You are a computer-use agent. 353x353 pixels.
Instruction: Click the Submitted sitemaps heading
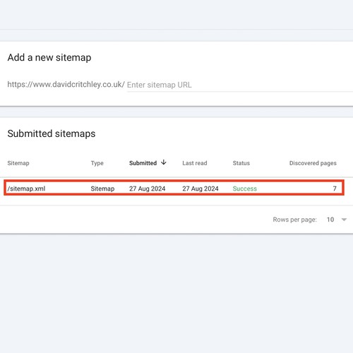coord(52,133)
